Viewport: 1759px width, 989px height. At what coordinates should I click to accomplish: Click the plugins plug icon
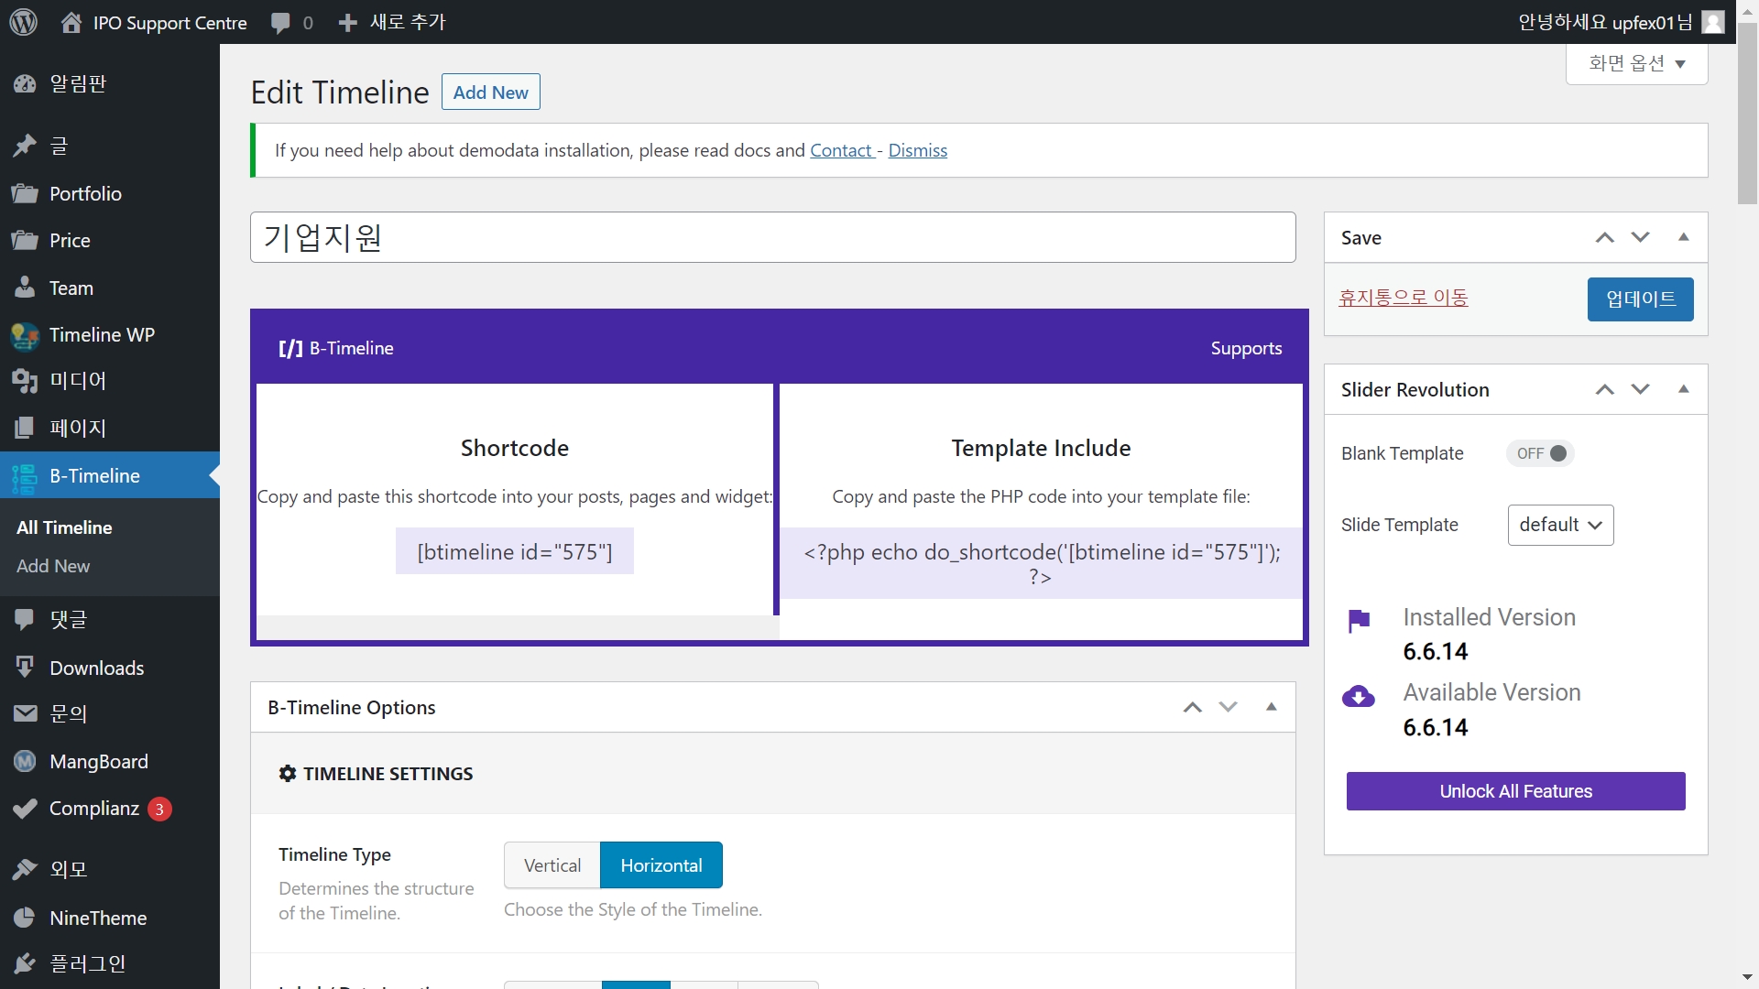point(25,963)
